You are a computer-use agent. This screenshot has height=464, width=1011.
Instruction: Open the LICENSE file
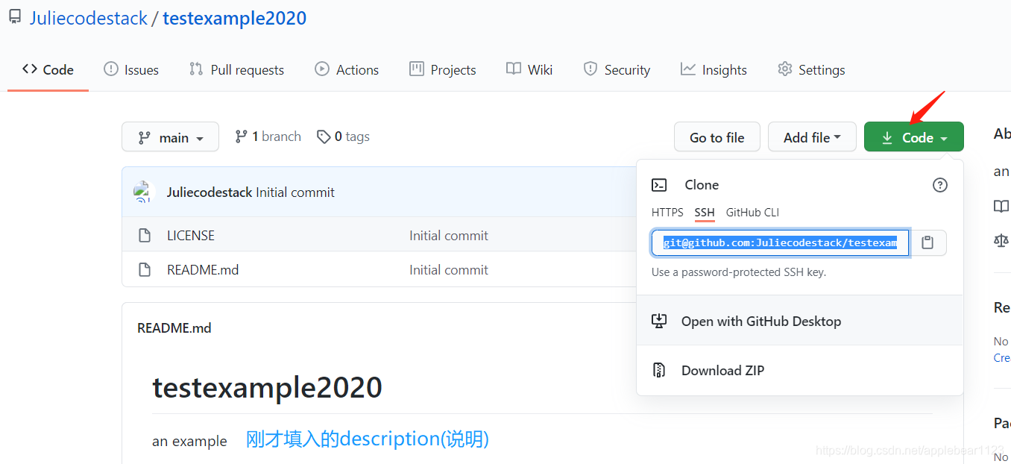pos(191,235)
